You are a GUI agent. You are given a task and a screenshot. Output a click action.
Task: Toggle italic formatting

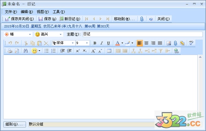coord(102,43)
